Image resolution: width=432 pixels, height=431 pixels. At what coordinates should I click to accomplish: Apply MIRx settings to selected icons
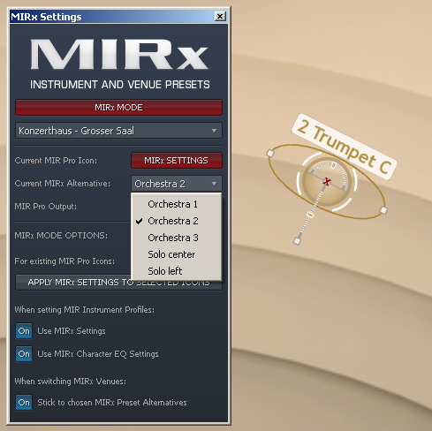coord(118,283)
